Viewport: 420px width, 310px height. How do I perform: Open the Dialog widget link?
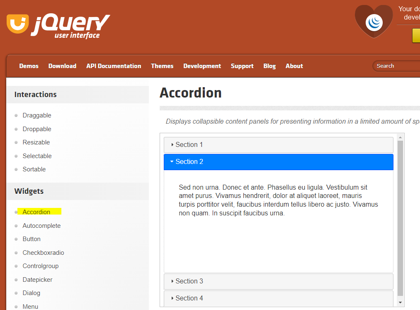point(32,293)
